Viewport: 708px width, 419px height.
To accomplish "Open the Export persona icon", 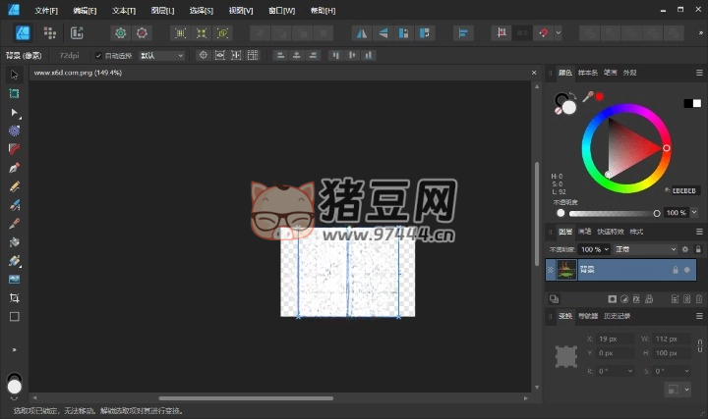I will click(76, 32).
